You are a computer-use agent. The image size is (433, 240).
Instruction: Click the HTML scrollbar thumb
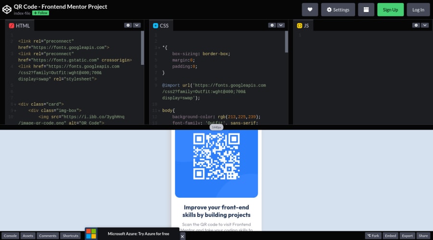click(142, 48)
